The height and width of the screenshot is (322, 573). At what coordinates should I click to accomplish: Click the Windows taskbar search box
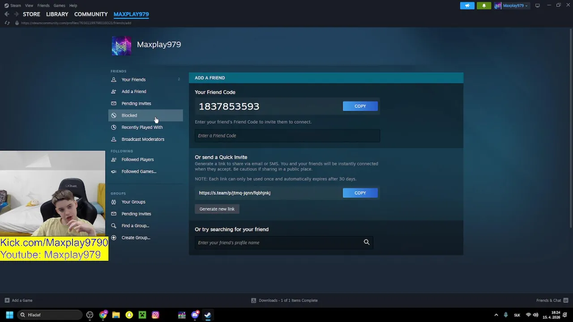pos(49,315)
